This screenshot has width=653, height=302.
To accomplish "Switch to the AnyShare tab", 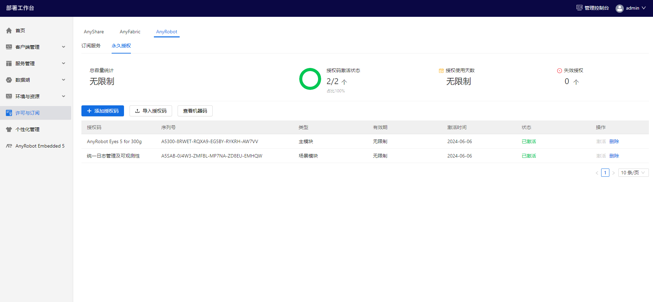I will (94, 32).
